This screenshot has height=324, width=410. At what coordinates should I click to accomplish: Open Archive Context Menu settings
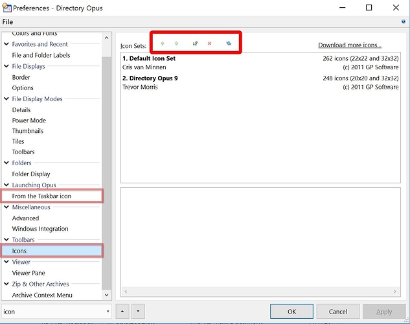[x=42, y=295]
